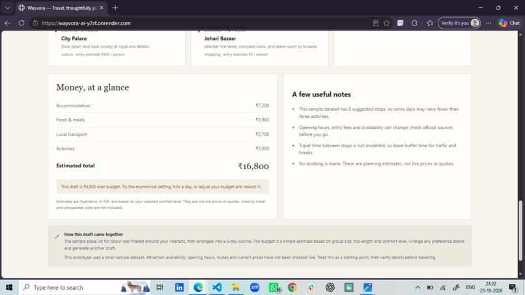
Task: Open the Windows Start menu
Action: [x=9, y=287]
